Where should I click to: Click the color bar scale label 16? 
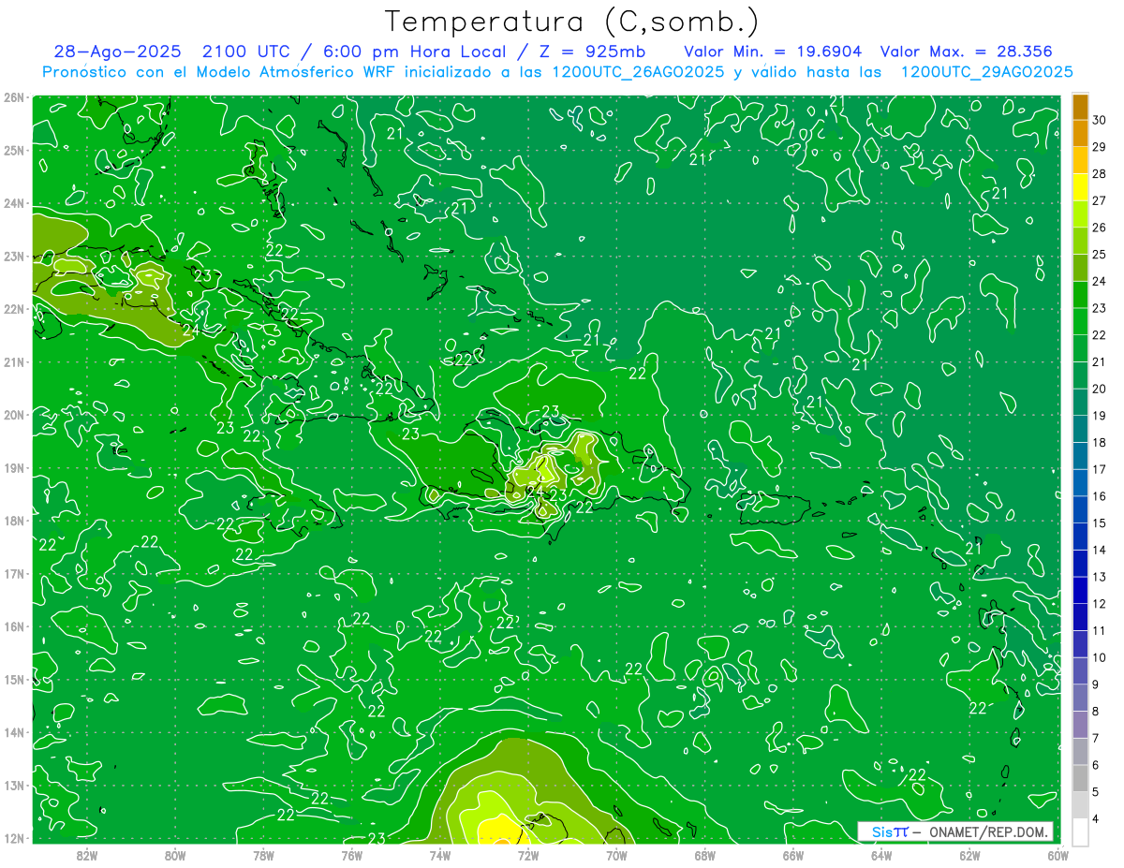pos(1100,496)
